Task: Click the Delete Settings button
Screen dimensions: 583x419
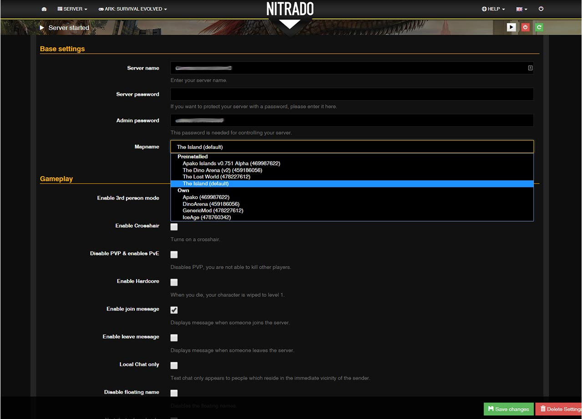Action: coord(559,409)
